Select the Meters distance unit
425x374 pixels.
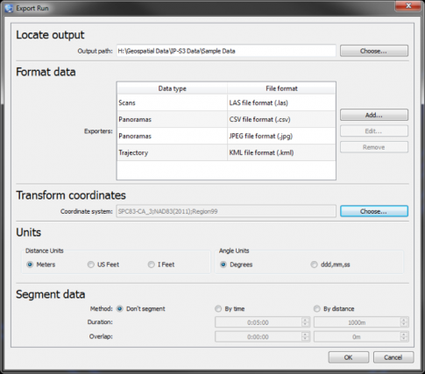click(41, 265)
